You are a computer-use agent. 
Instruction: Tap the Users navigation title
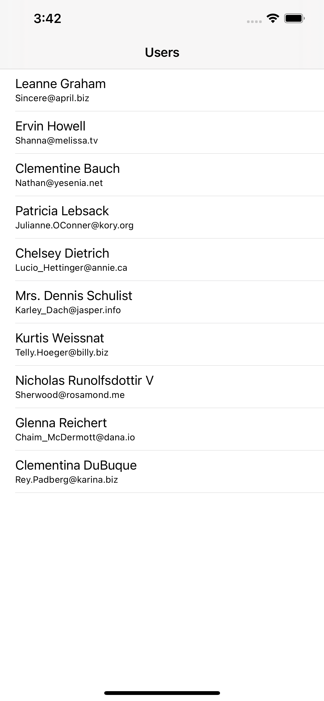coord(162,52)
